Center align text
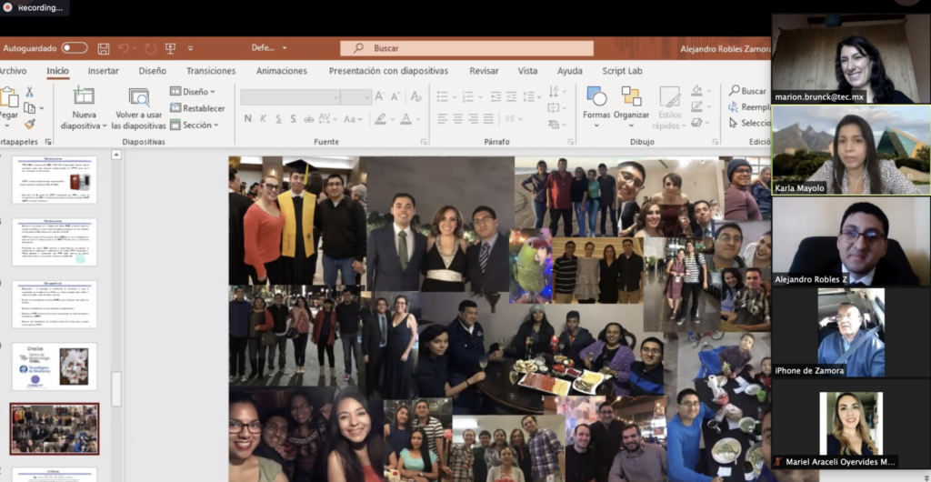The width and height of the screenshot is (931, 482). click(x=458, y=119)
